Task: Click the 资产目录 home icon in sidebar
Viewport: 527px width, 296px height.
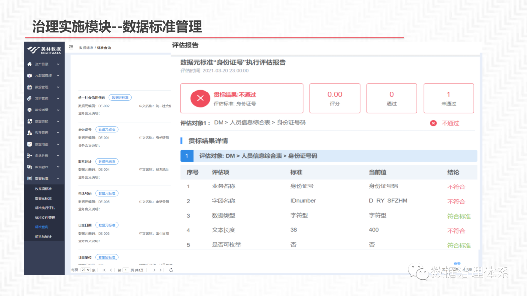Action: click(30, 64)
